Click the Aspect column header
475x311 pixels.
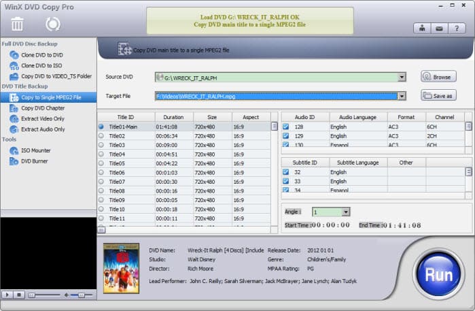point(251,117)
